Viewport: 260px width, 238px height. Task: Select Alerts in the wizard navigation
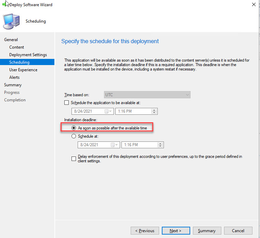pos(14,77)
